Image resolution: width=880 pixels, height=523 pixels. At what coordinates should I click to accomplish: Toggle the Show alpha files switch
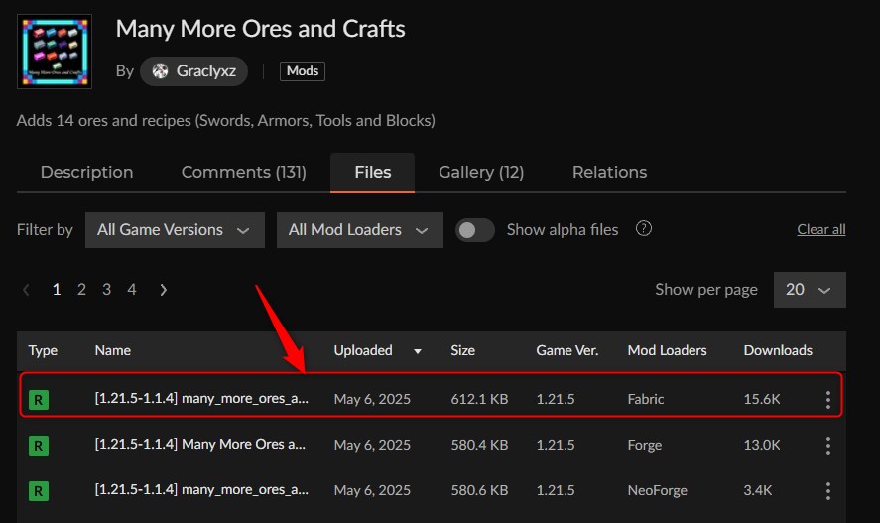tap(475, 230)
